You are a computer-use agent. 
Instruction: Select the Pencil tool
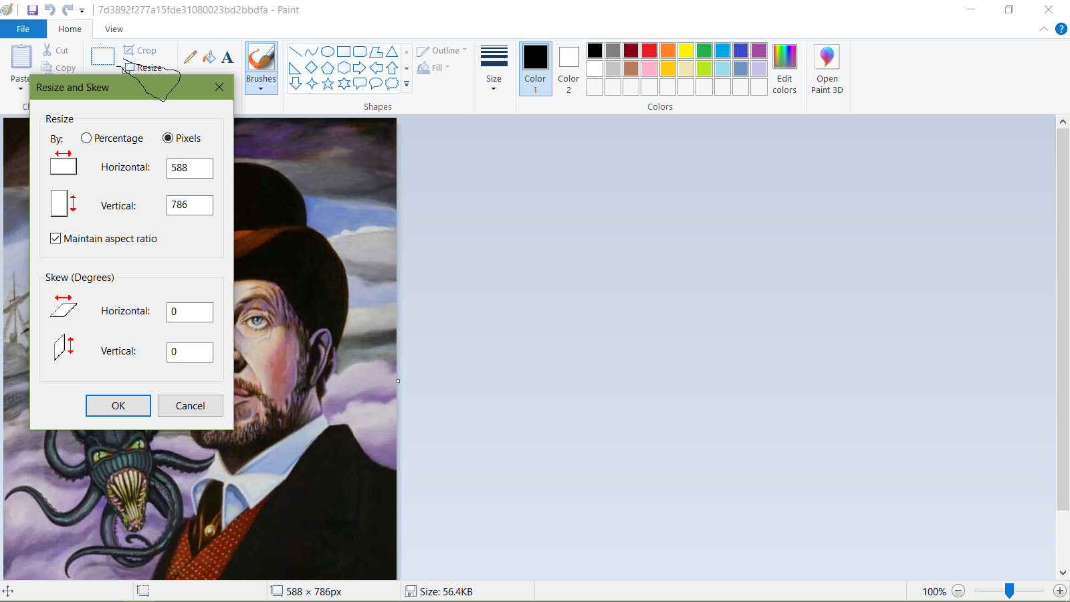(x=191, y=57)
